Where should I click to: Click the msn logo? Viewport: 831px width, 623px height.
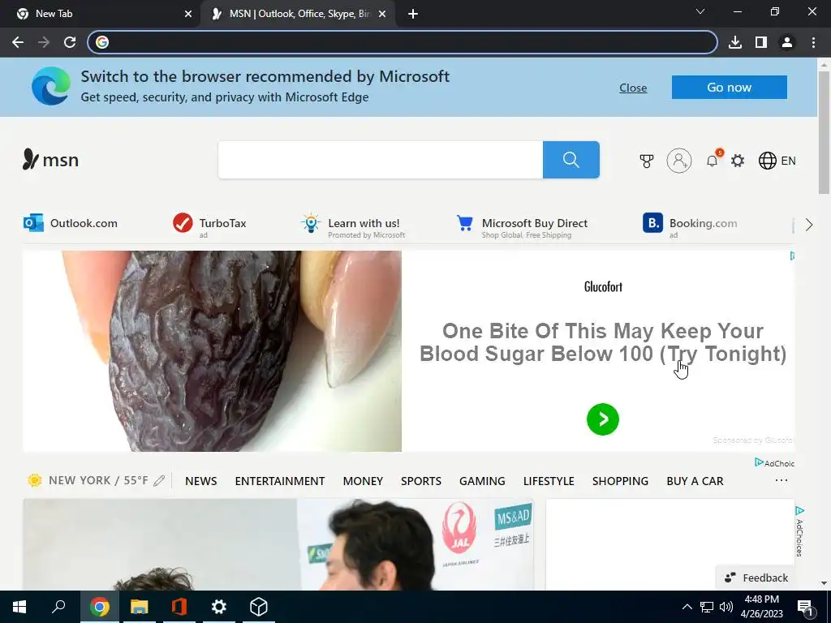tap(51, 160)
